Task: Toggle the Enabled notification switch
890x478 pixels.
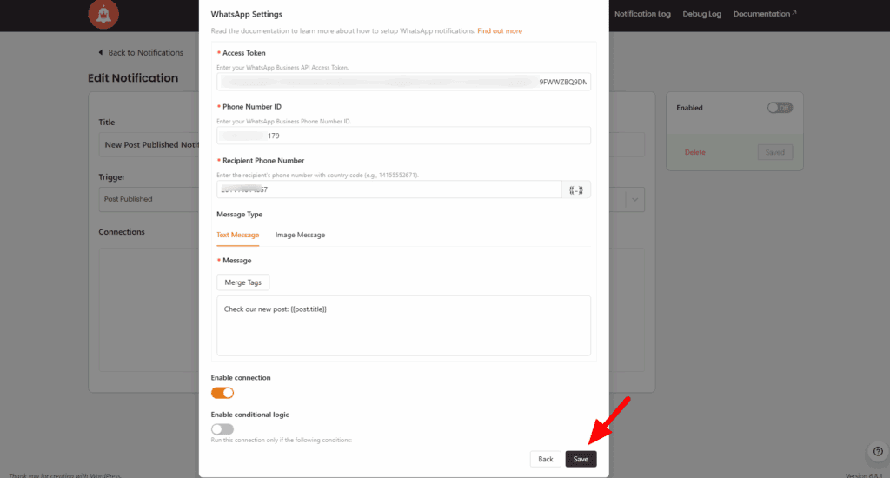Action: coord(780,108)
